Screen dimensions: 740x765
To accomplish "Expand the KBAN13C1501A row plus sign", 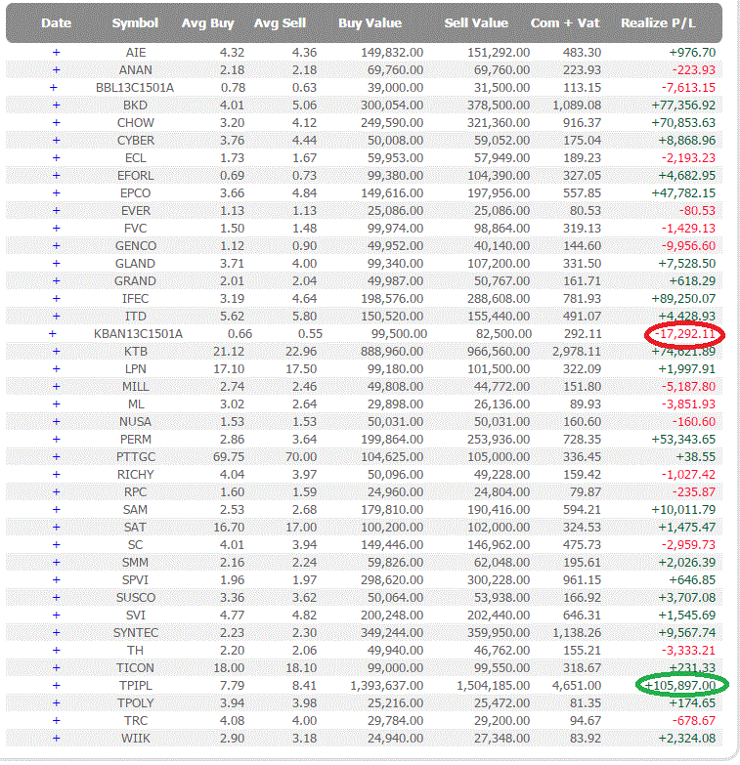I will click(54, 333).
